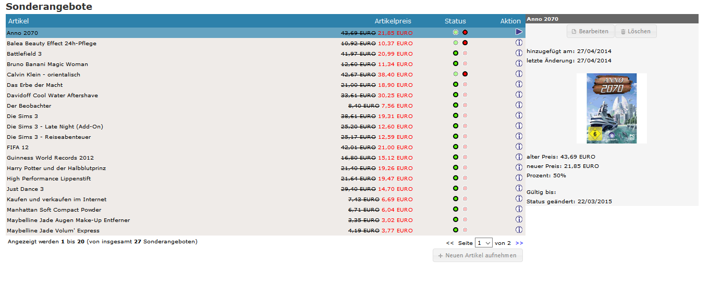The width and height of the screenshot is (709, 300).
Task: Click info icon for Harry Potter und der Halbblutprinz
Action: click(519, 167)
